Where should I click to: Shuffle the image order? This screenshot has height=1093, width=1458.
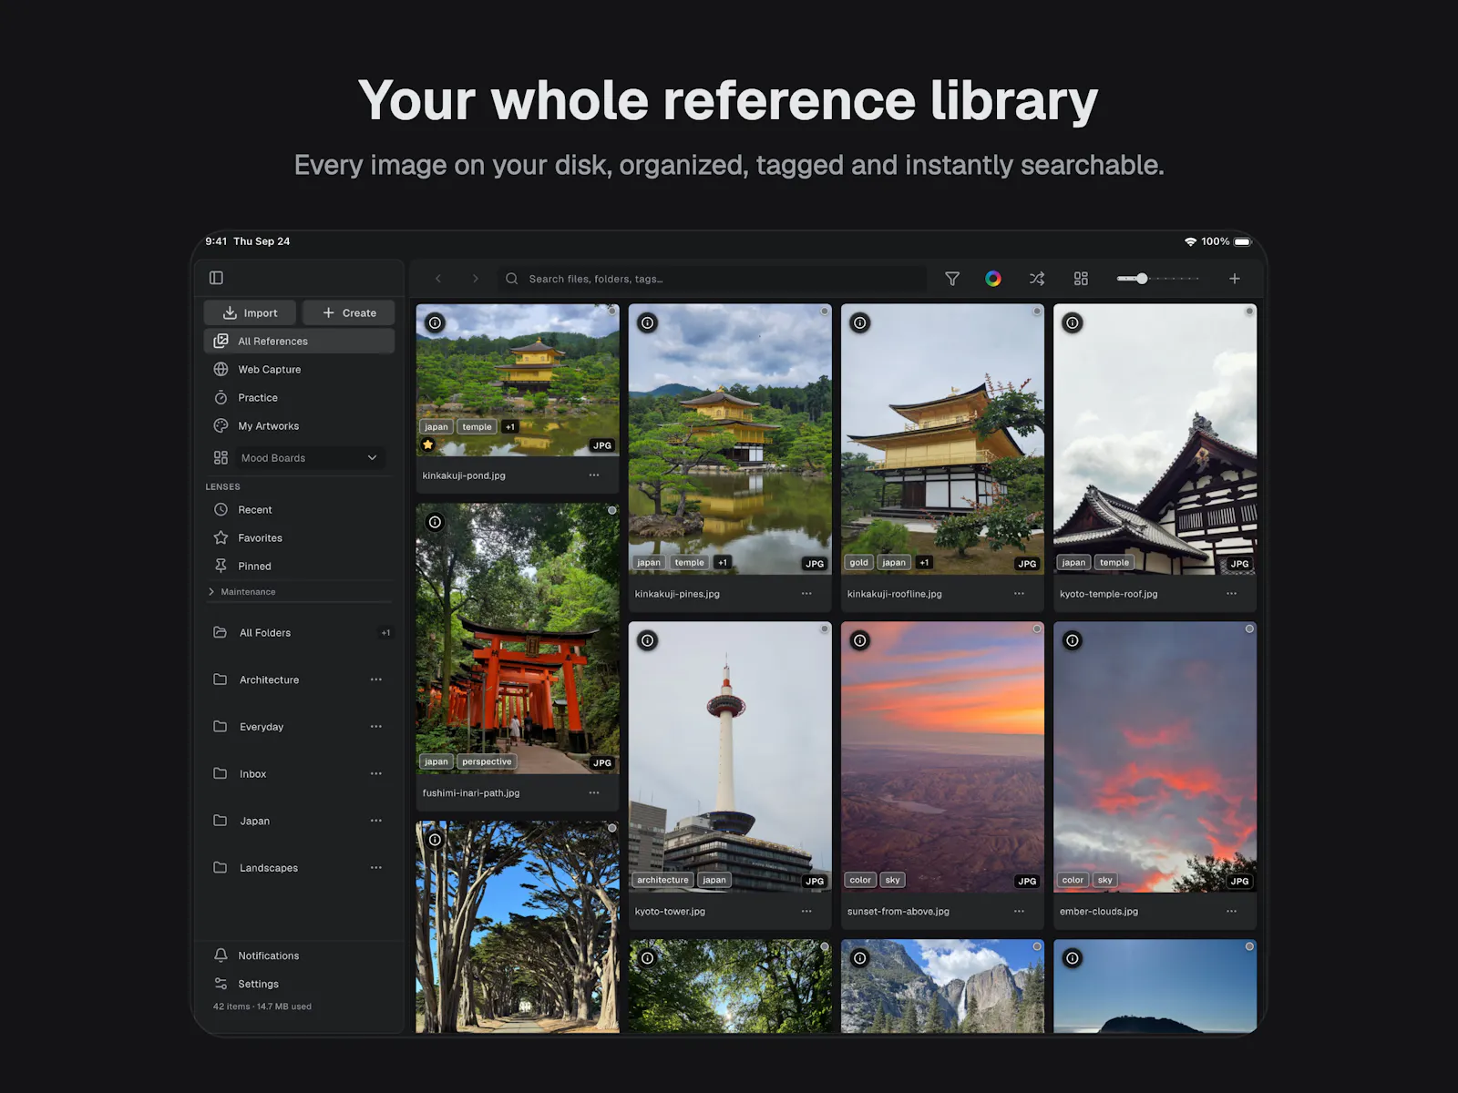1037,279
